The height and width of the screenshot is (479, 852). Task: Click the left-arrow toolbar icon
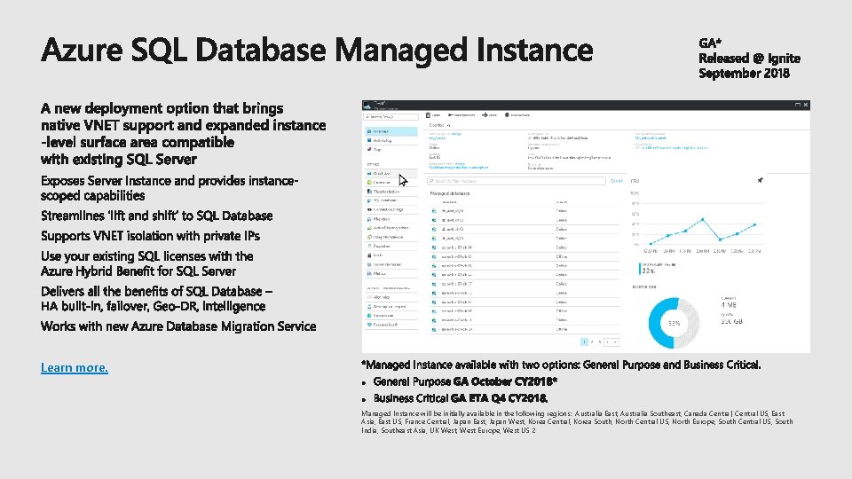pyautogui.click(x=451, y=115)
